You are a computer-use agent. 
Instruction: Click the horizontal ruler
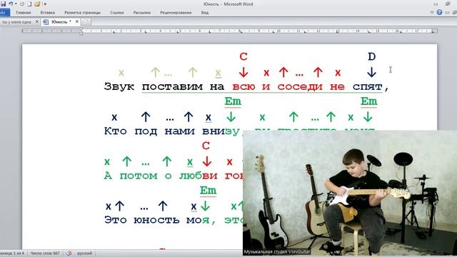230,31
